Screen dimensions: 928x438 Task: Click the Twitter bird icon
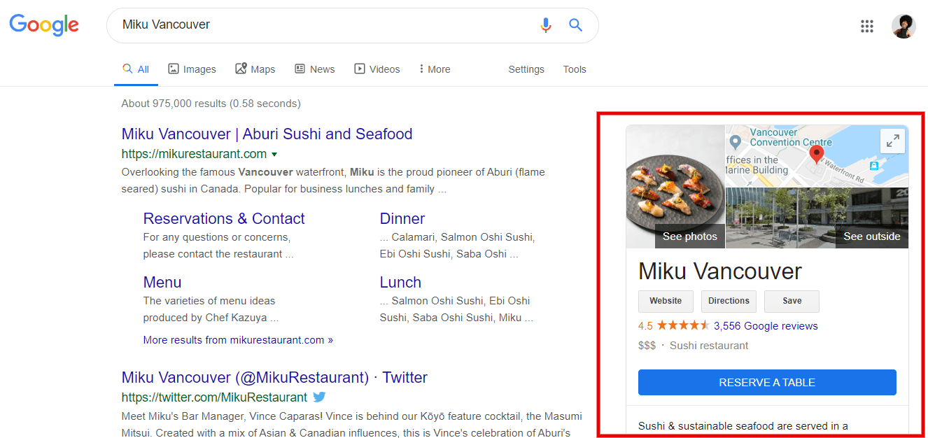coord(319,397)
